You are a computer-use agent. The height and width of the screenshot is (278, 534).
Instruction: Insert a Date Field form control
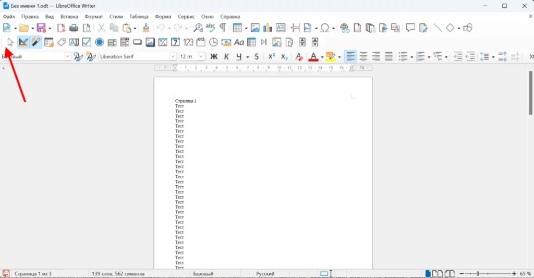click(175, 42)
